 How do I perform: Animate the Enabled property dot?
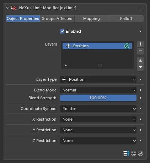coord(140,31)
